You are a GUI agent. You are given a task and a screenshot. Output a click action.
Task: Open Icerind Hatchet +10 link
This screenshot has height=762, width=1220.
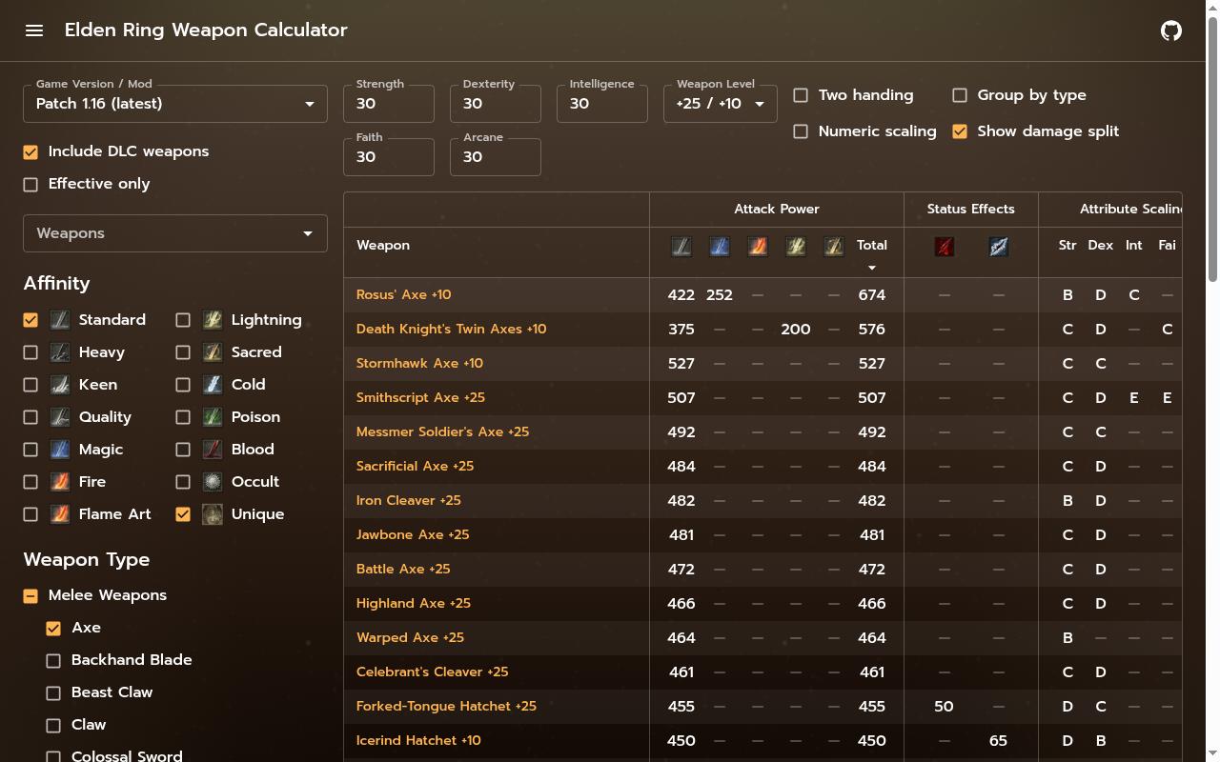coord(418,740)
